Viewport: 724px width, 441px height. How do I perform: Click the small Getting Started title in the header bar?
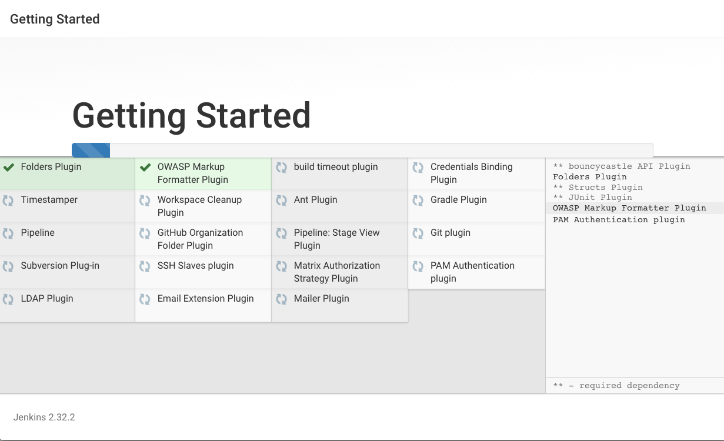click(x=55, y=19)
